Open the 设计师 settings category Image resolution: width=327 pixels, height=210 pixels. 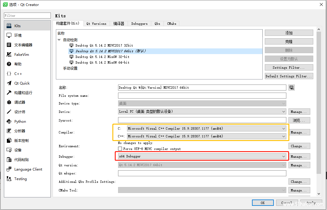(x=27, y=112)
